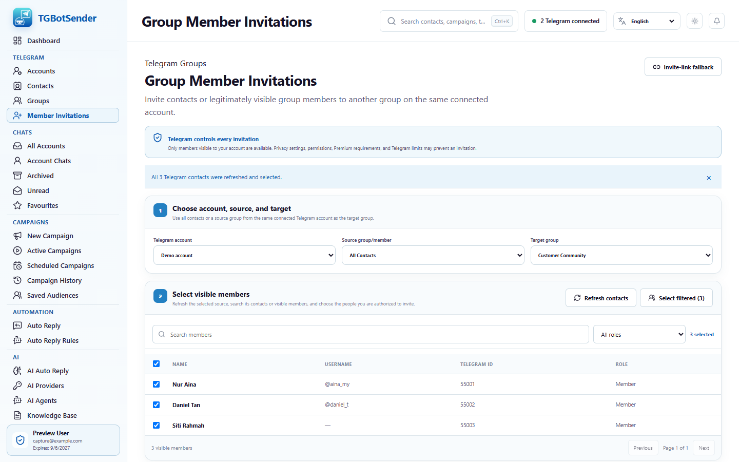This screenshot has height=462, width=739.
Task: Open the Target group dropdown
Action: 621,255
